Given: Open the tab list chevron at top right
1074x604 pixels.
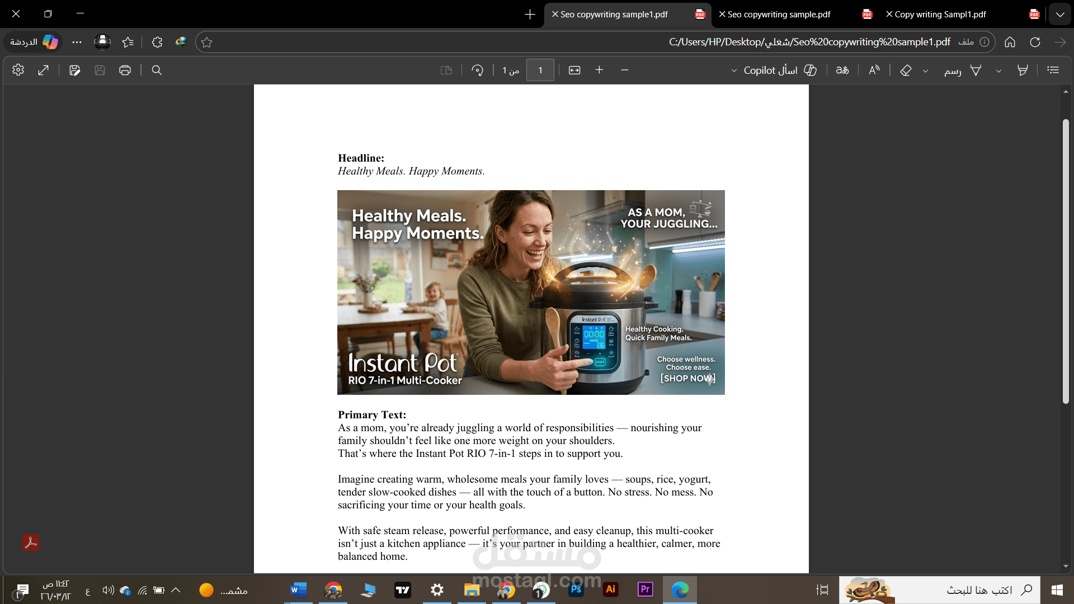Looking at the screenshot, I should [x=1060, y=15].
